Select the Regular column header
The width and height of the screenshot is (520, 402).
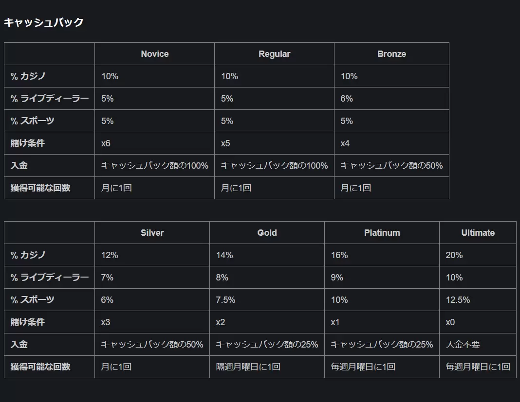274,53
